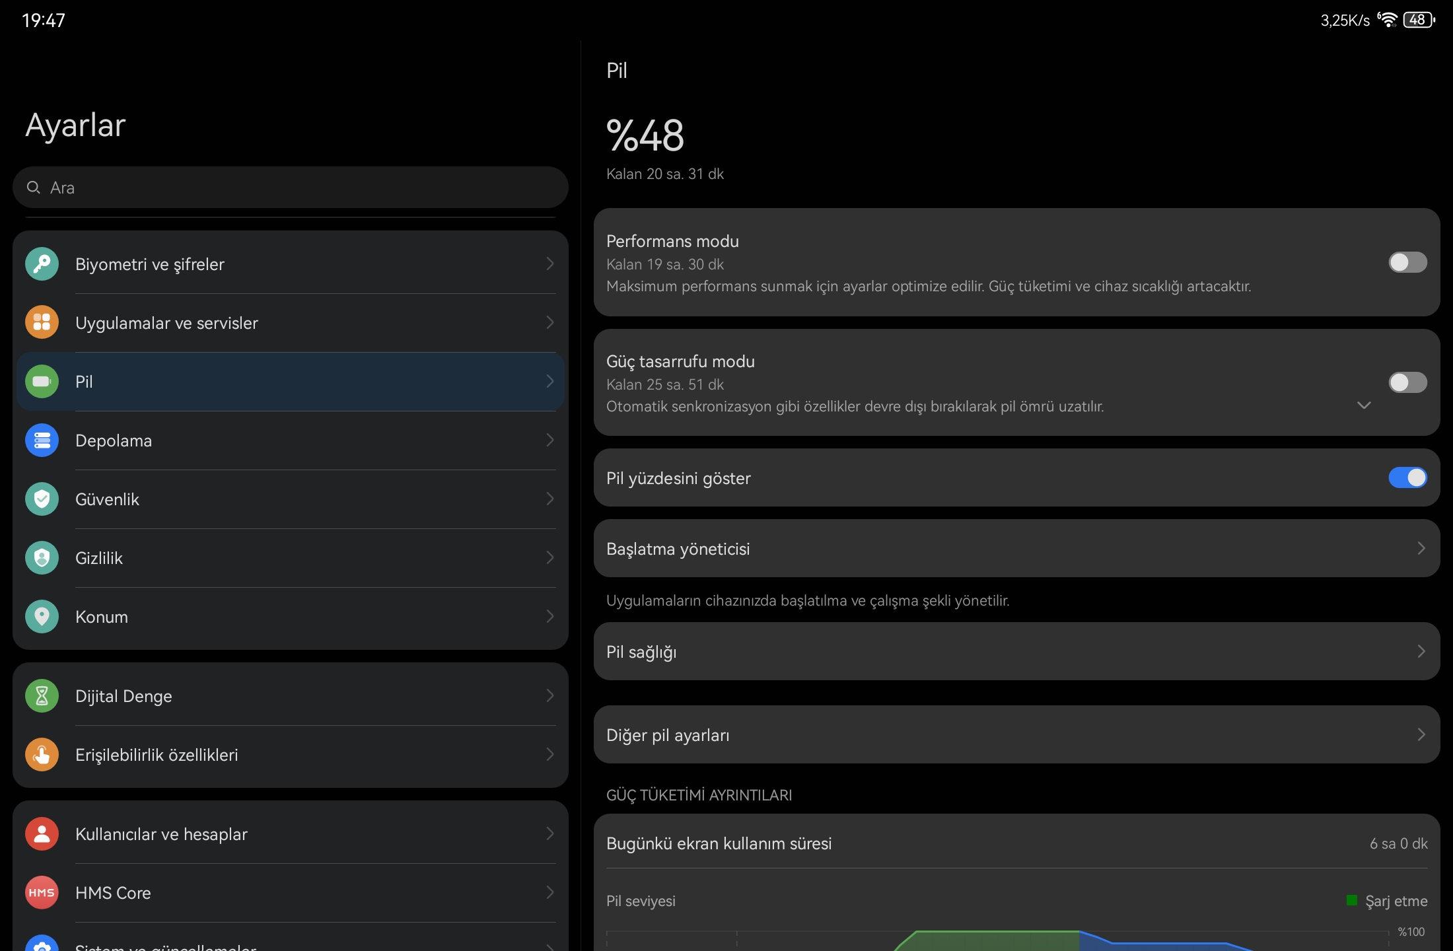Select Depolama settings entry

pyautogui.click(x=291, y=440)
